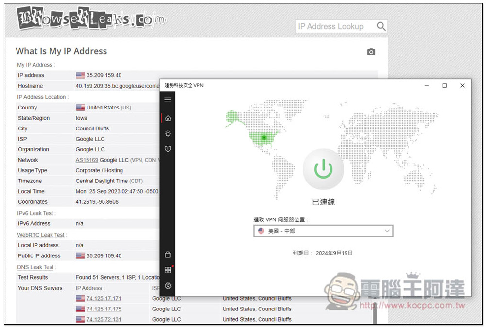Screen dimensions: 486x328
Task: Open DNS server 74.125.72.131 link
Action: point(104,320)
